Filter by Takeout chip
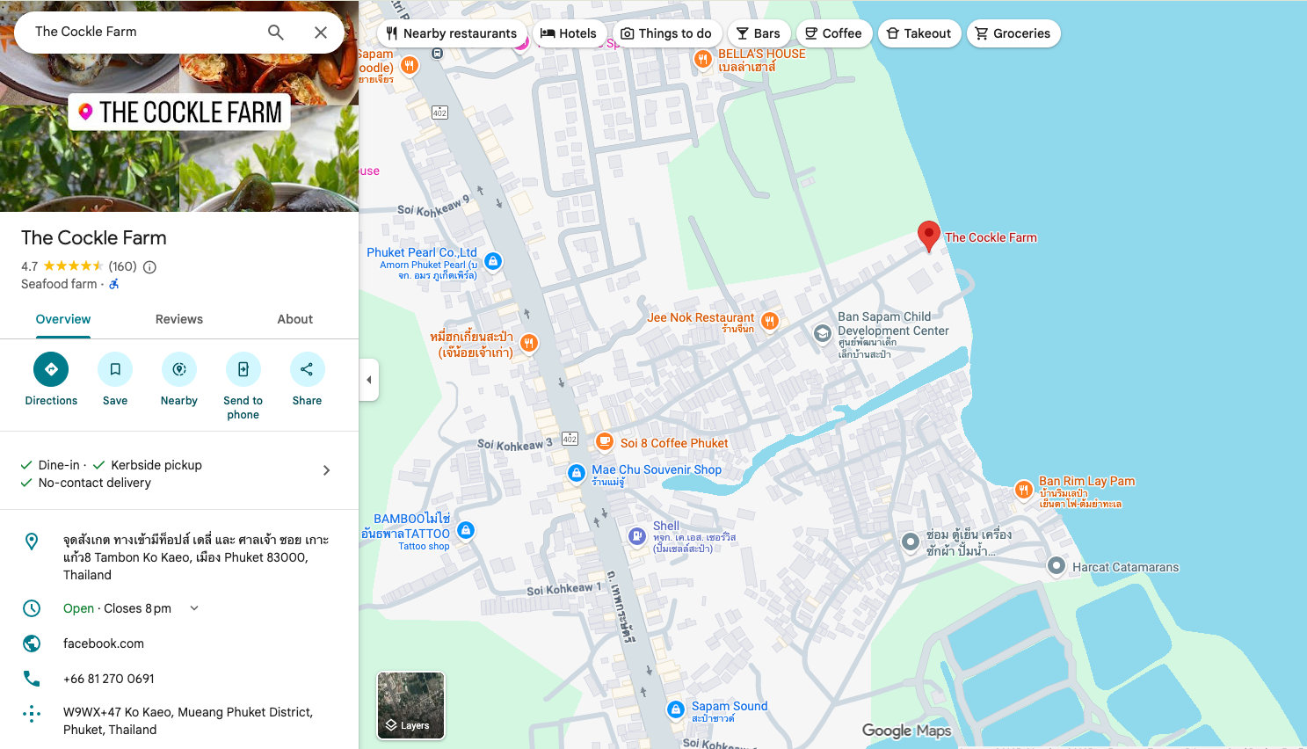Screen dimensions: 1307x749 coord(919,33)
